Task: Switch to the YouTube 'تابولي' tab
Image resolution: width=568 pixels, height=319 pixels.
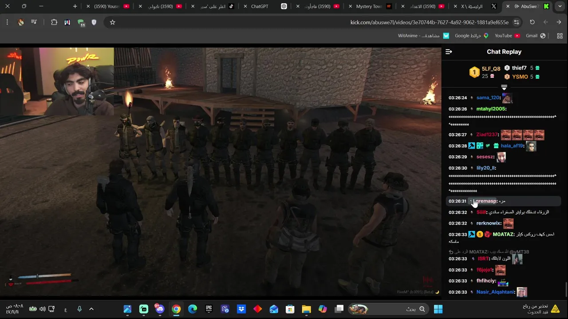Action: (161, 6)
